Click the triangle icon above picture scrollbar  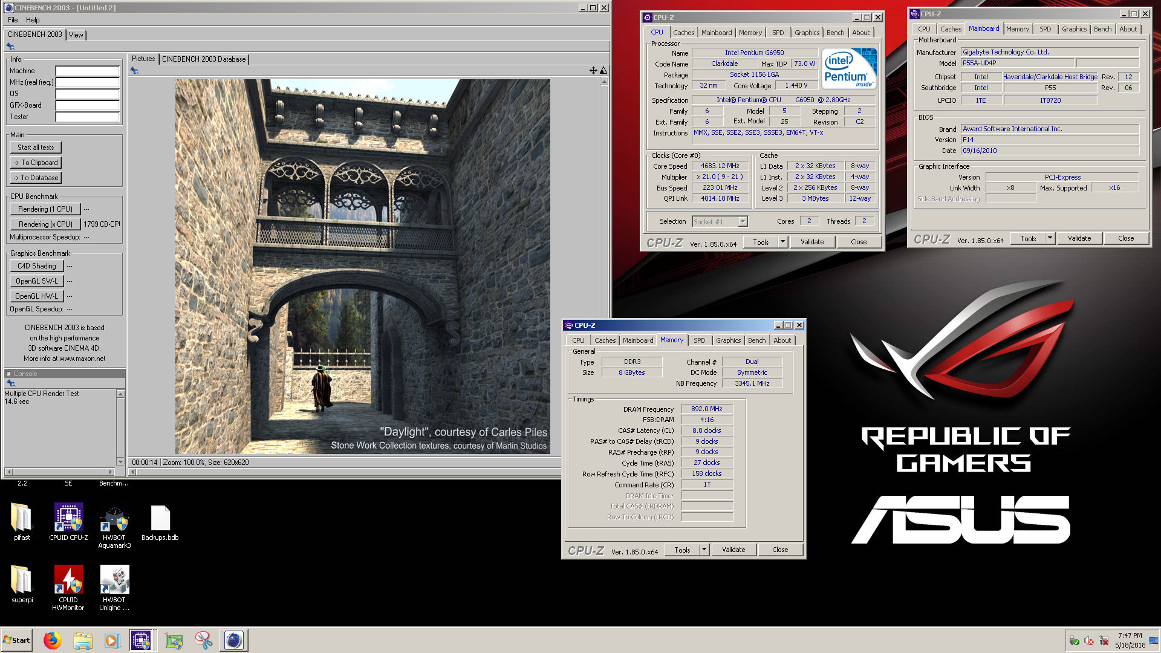click(x=603, y=71)
